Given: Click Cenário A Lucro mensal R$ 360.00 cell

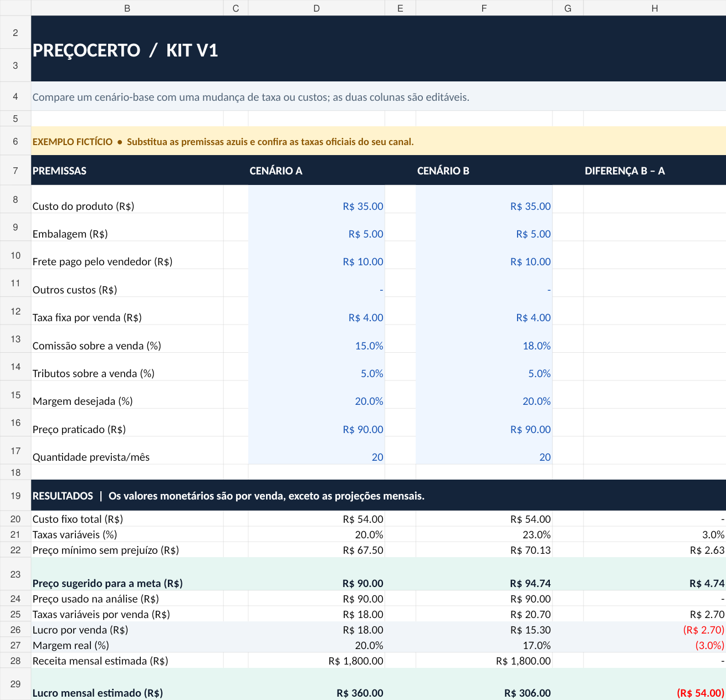Looking at the screenshot, I should point(316,684).
